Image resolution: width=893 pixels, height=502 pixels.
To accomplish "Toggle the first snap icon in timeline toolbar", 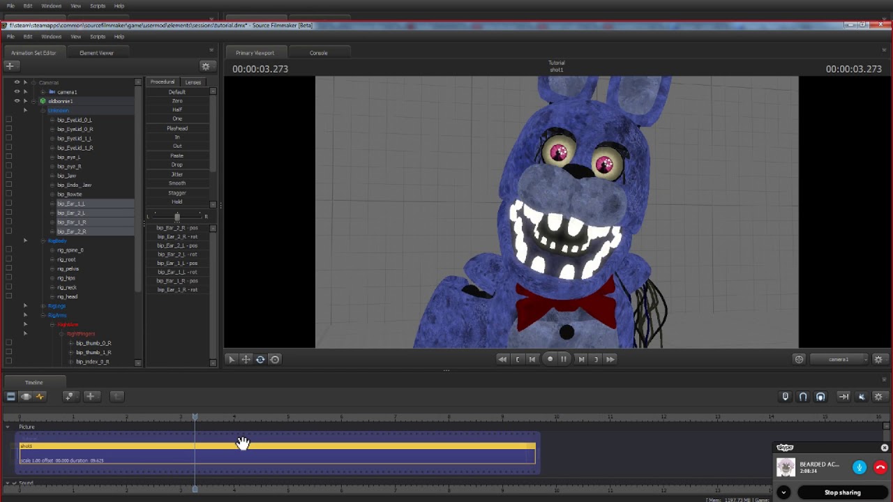I will coord(786,397).
